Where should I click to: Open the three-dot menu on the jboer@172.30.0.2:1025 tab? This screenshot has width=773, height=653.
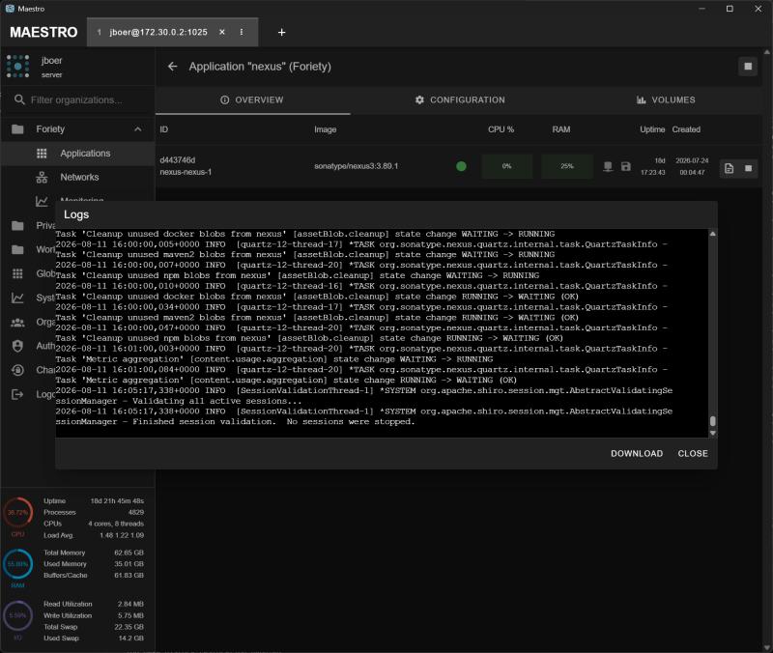[241, 32]
